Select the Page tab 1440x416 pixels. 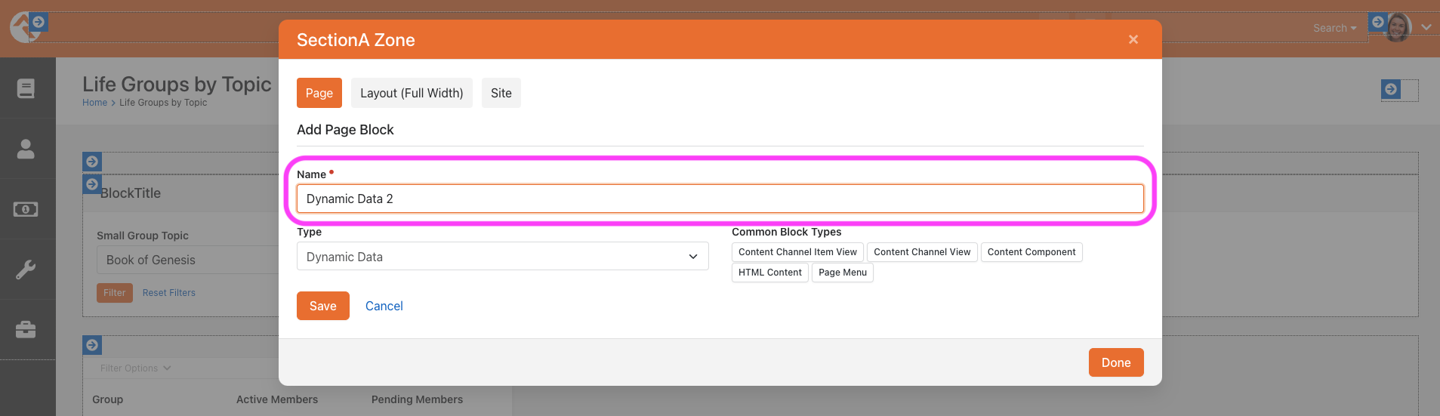[319, 93]
